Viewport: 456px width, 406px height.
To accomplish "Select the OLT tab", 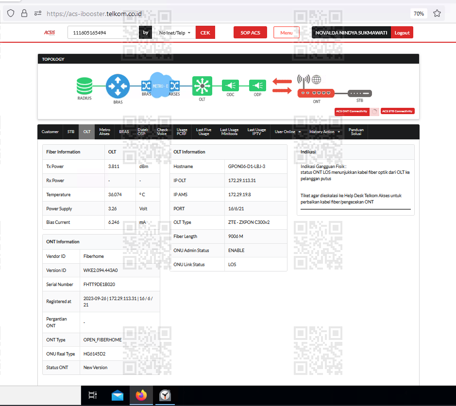I will 86,132.
